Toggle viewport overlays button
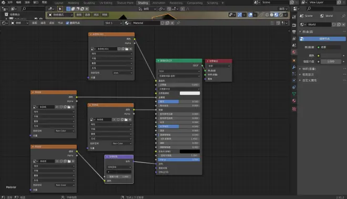The width and height of the screenshot is (347, 199). point(250,15)
